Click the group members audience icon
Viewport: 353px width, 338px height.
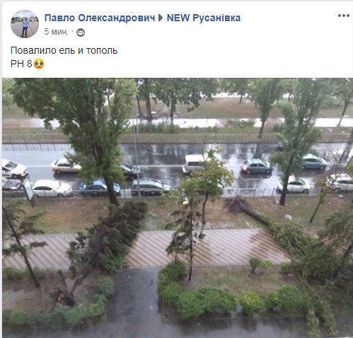pyautogui.click(x=81, y=33)
